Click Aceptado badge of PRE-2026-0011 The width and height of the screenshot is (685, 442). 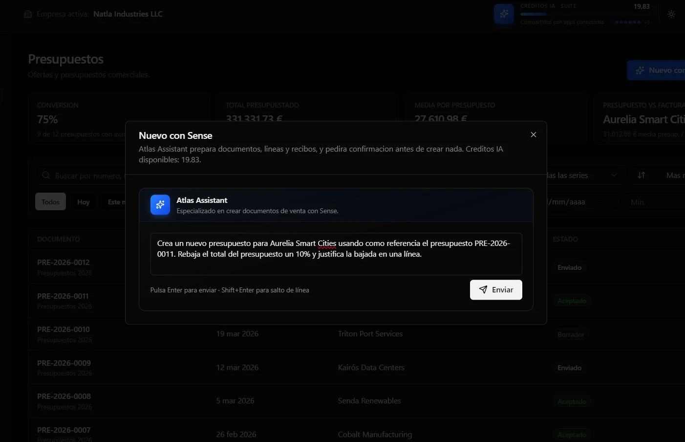click(572, 301)
